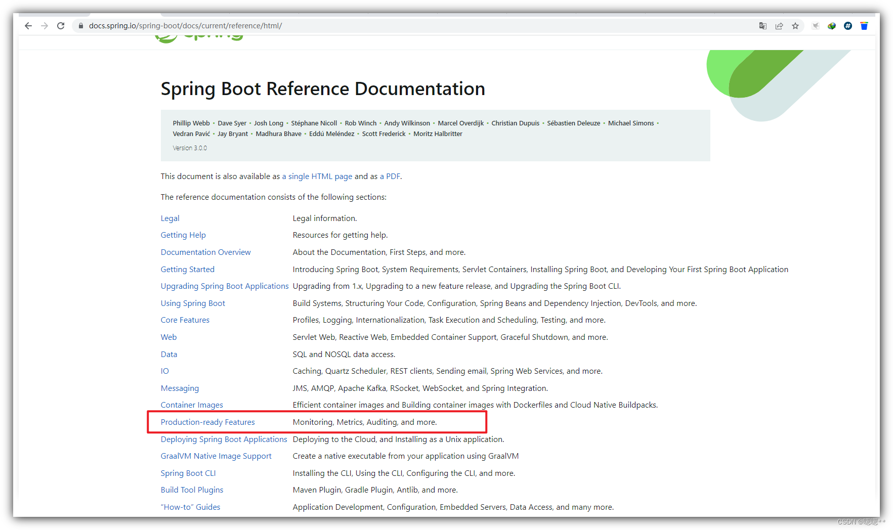Open the Container Images link
The width and height of the screenshot is (893, 530).
point(192,405)
